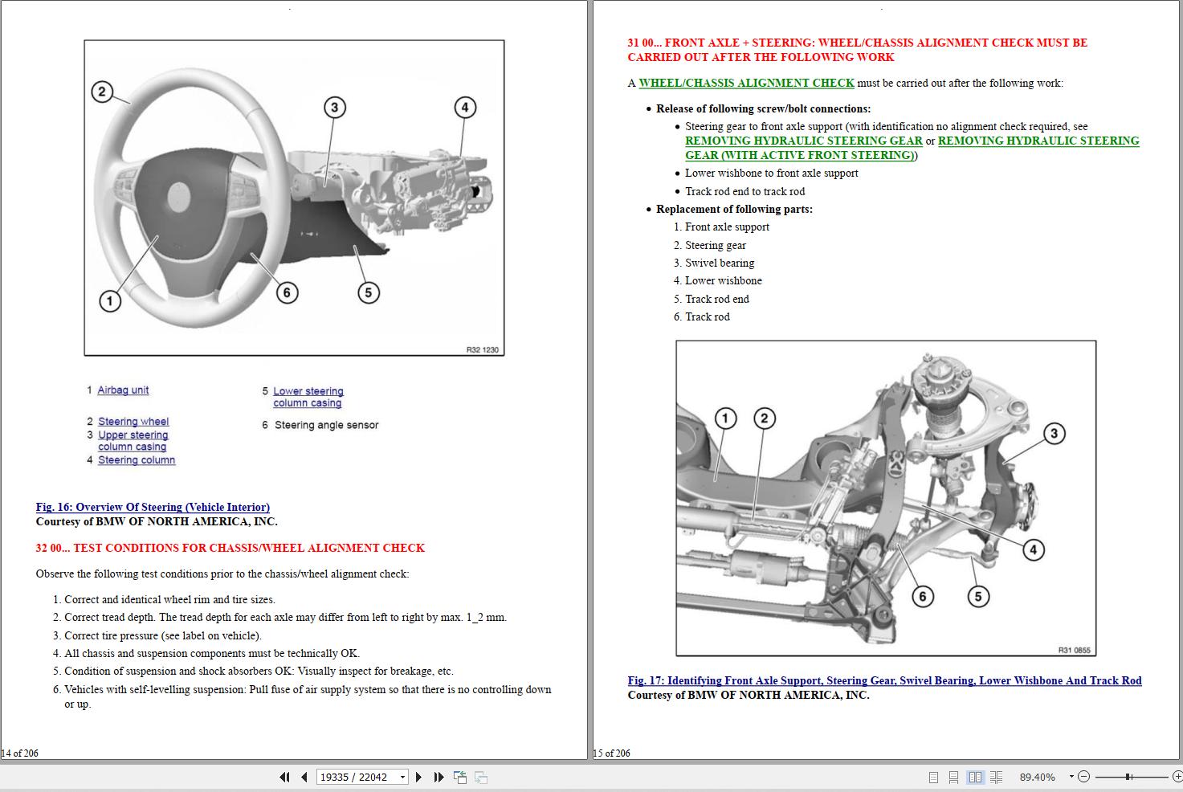Open the Steering wheel link
The height and width of the screenshot is (792, 1183).
pyautogui.click(x=133, y=421)
